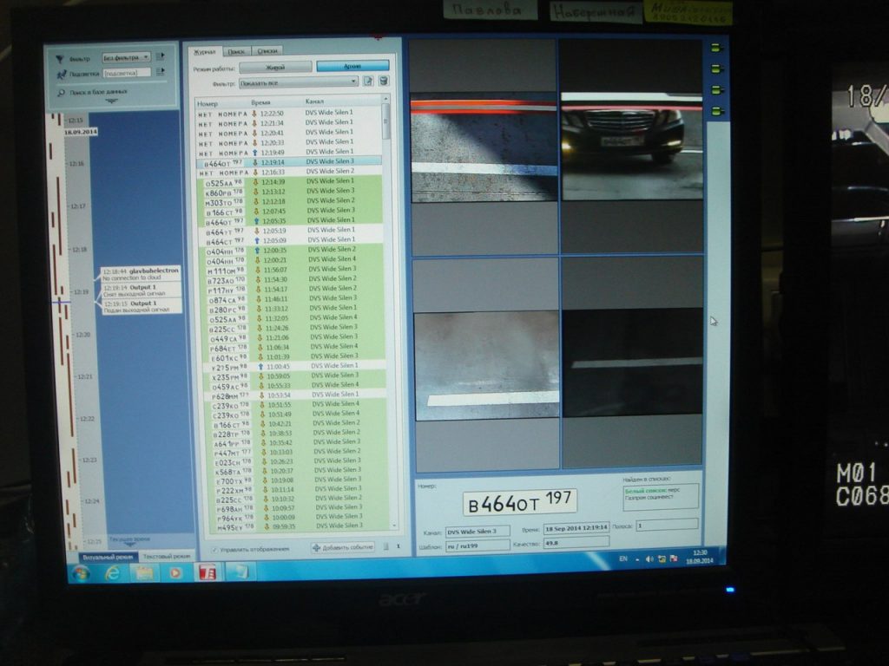This screenshot has height=666, width=889.
Task: Click the Подсветка highlight icon
Action: [62, 75]
